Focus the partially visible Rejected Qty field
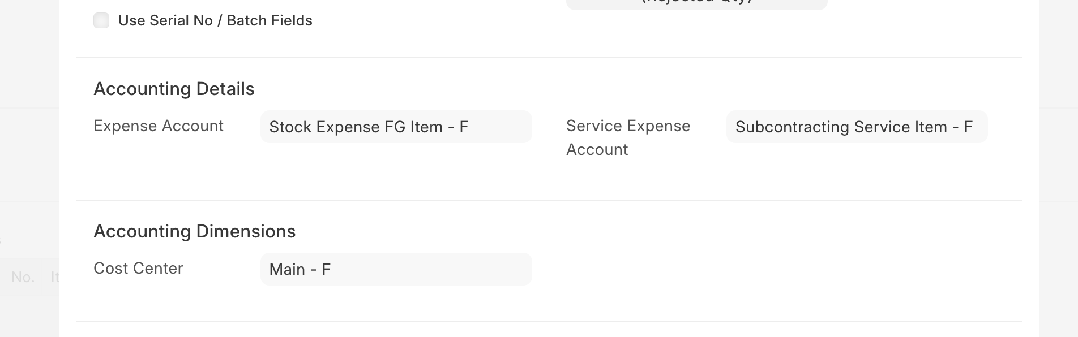The width and height of the screenshot is (1078, 337). [696, 3]
